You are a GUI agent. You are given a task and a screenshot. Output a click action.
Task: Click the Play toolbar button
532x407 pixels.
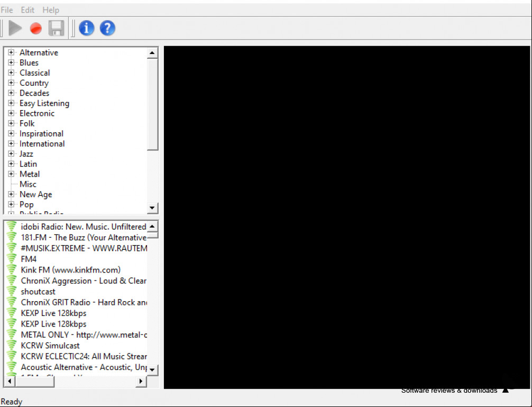pyautogui.click(x=15, y=28)
